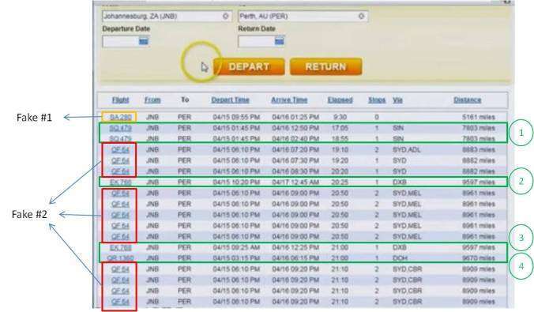The width and height of the screenshot is (534, 312).
Task: Sort results by Distance column
Action: coord(468,100)
